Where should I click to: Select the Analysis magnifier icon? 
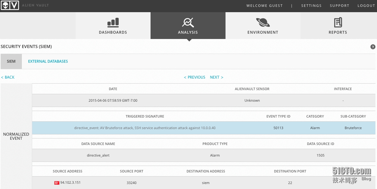188,22
